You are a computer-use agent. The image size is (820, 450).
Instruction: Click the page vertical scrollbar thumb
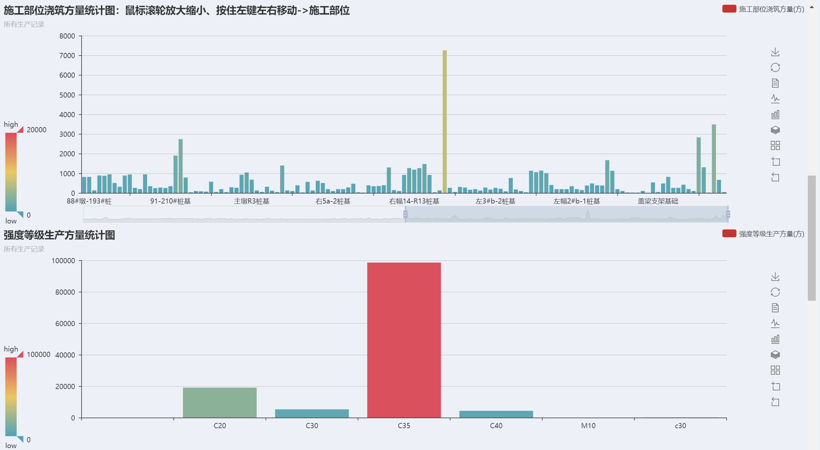(x=812, y=238)
